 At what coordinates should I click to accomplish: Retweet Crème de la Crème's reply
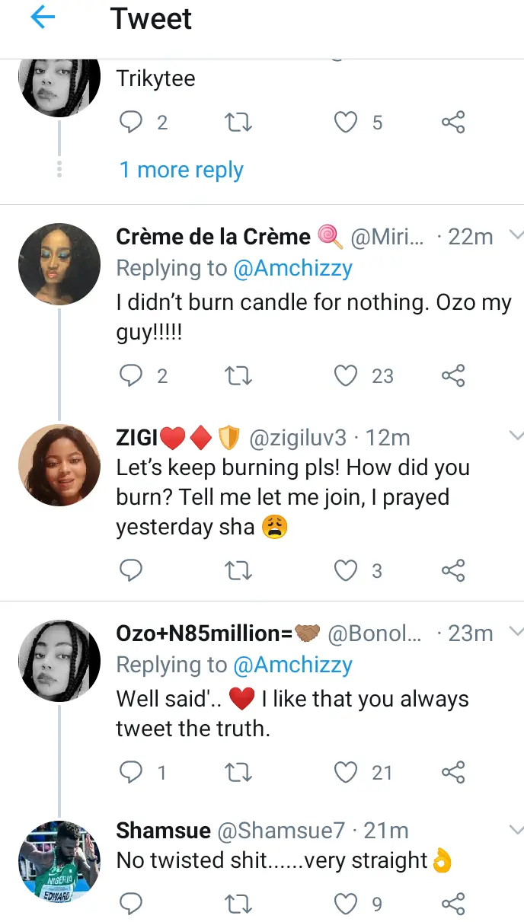(x=239, y=375)
